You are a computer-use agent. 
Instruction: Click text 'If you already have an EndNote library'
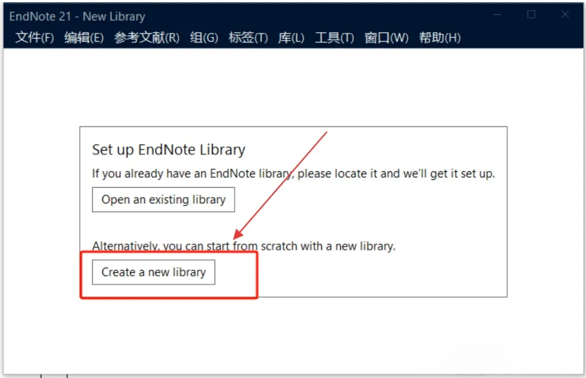pos(192,174)
